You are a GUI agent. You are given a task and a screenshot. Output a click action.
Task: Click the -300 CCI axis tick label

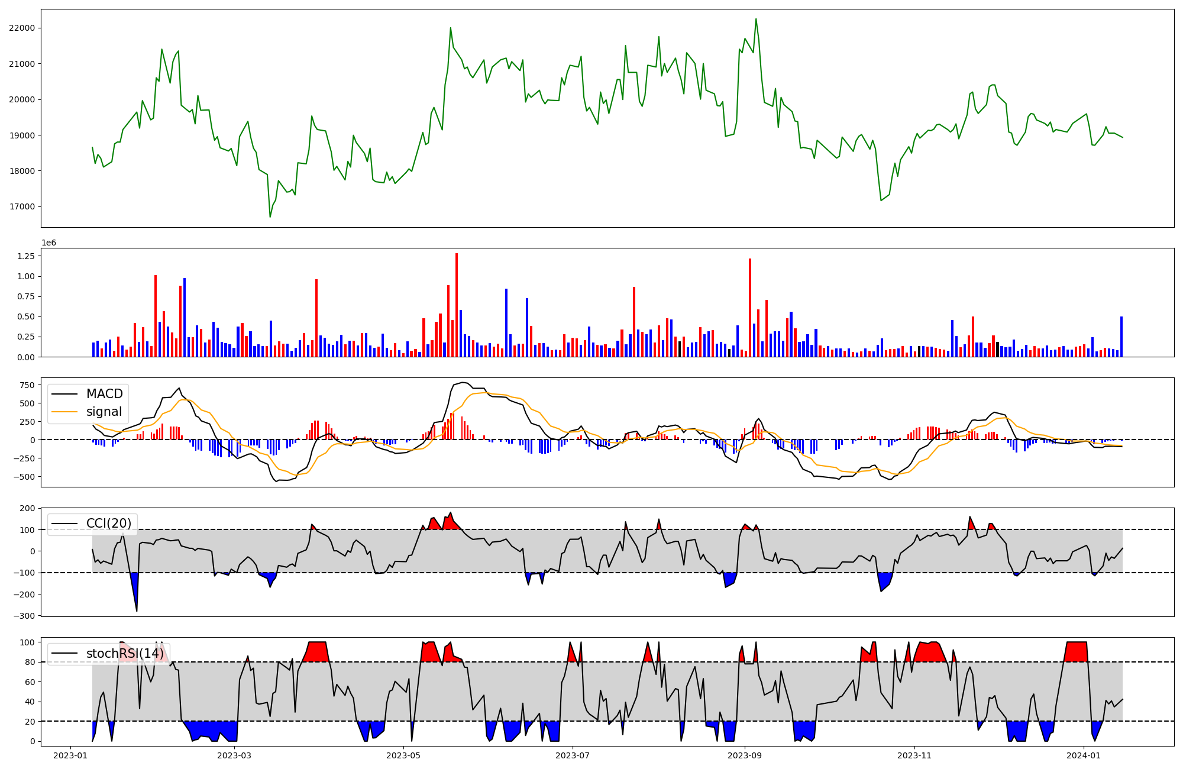pos(24,616)
